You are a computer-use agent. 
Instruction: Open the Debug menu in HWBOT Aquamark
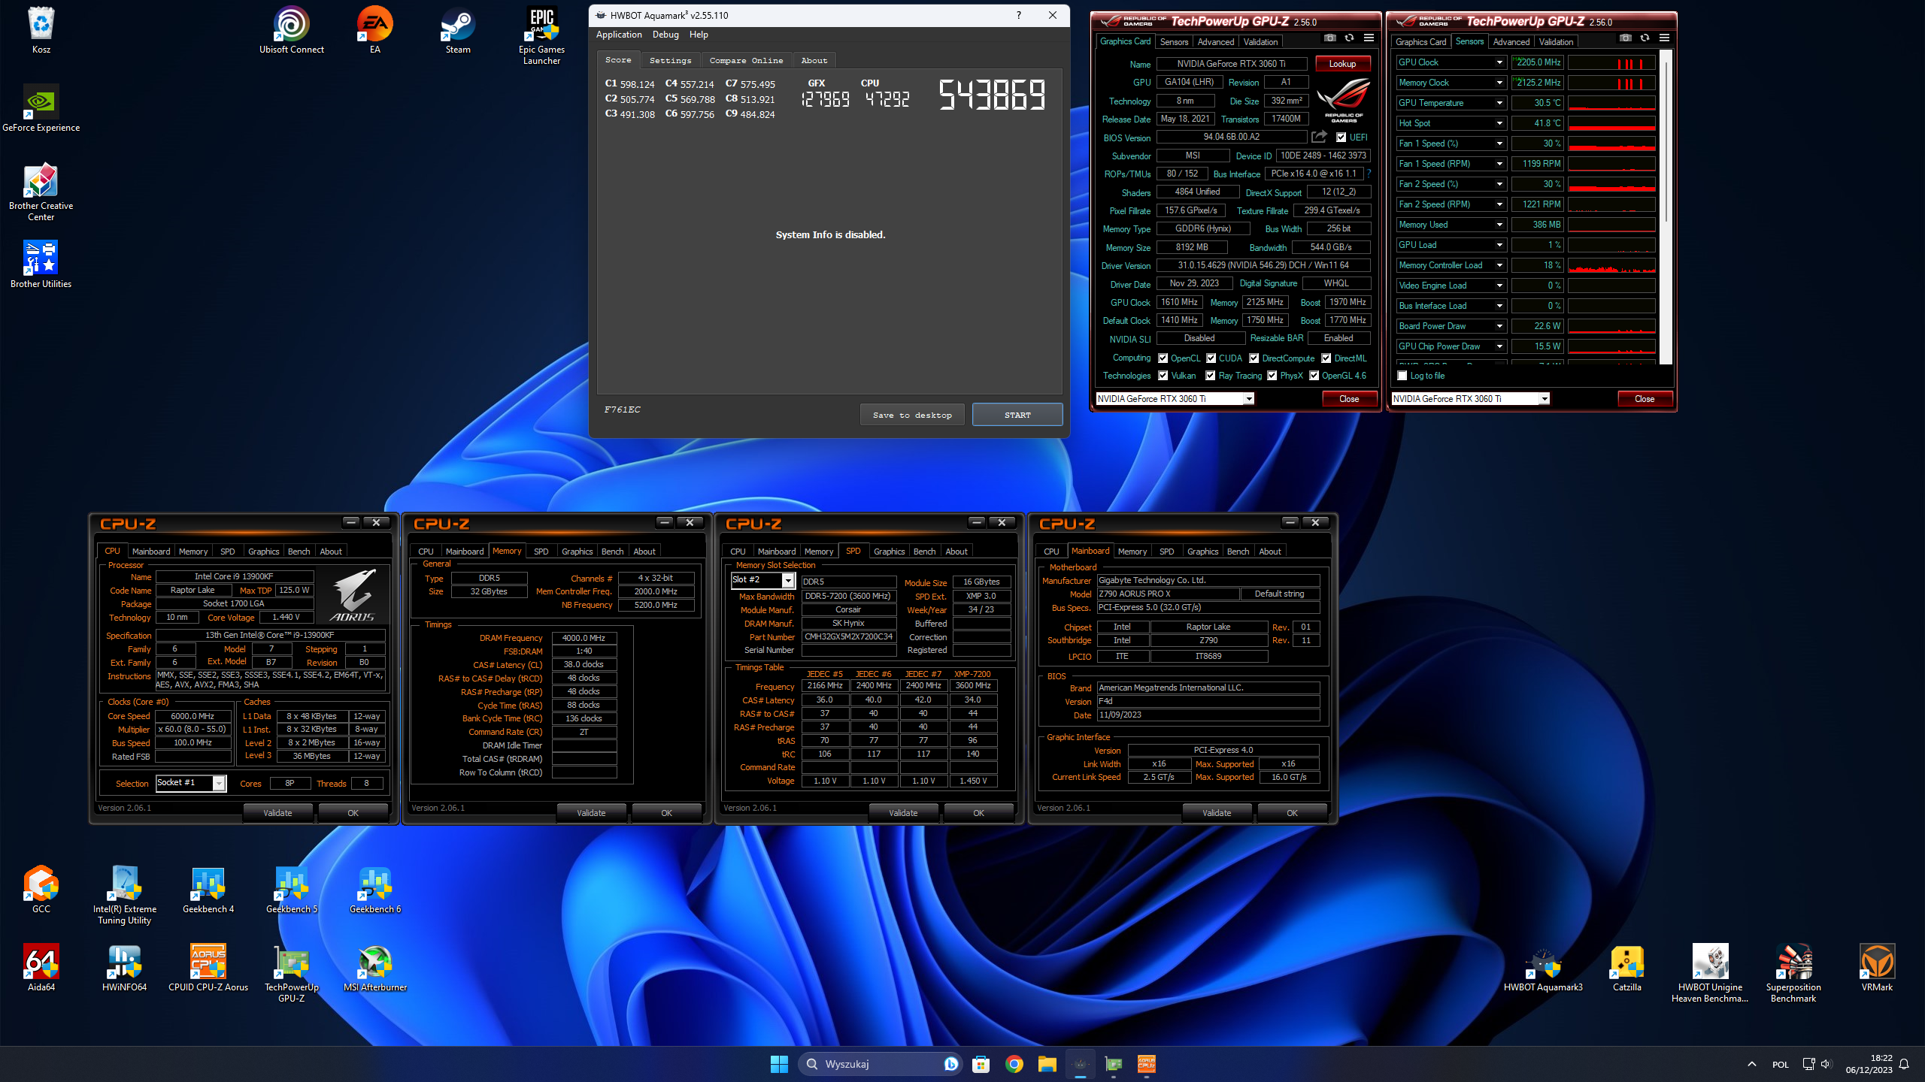point(665,35)
